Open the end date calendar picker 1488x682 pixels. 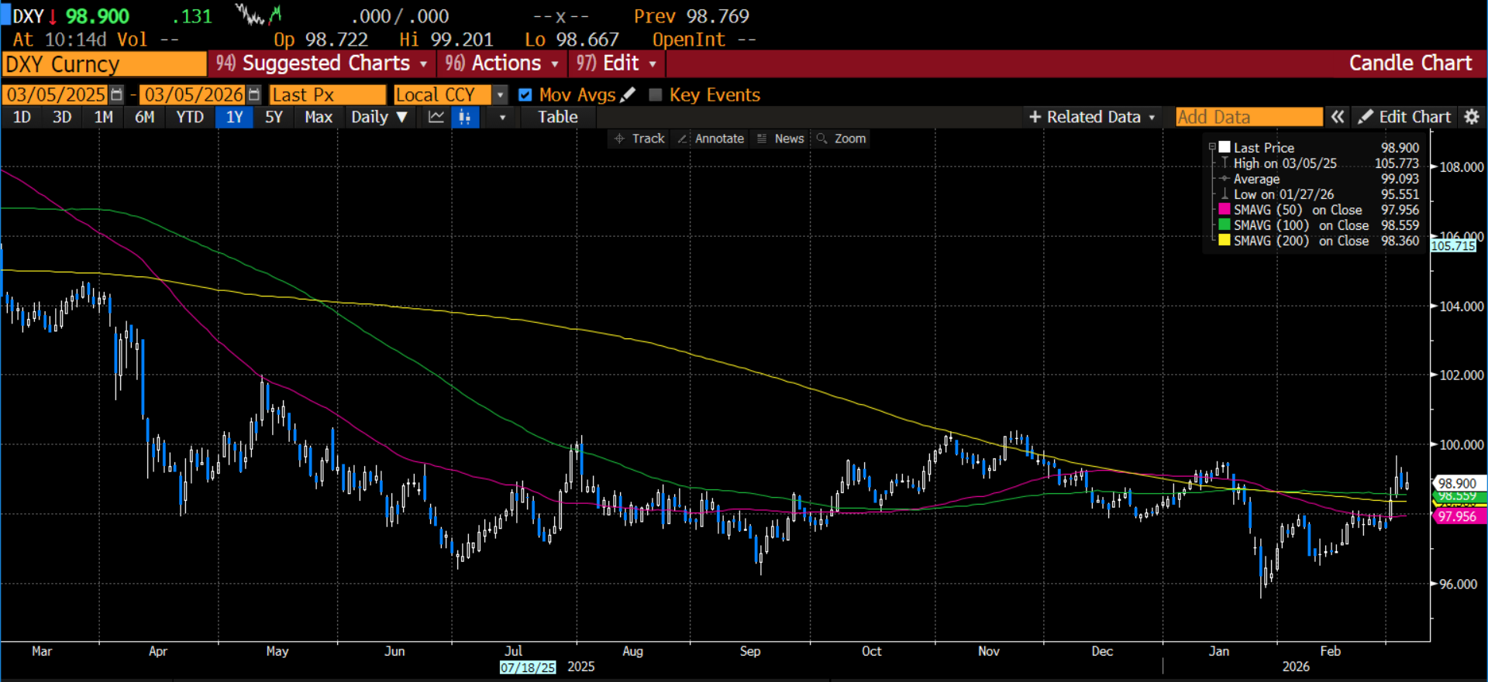point(254,94)
